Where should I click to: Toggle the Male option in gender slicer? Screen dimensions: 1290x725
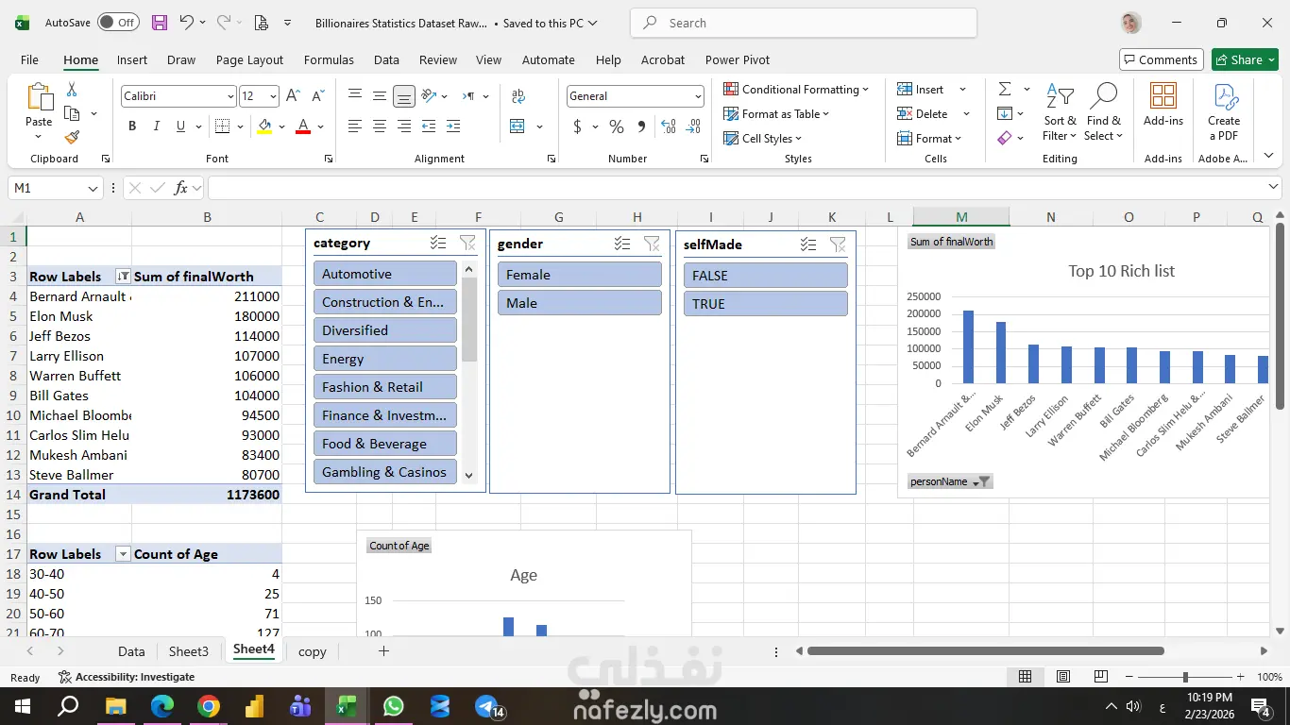(x=580, y=303)
